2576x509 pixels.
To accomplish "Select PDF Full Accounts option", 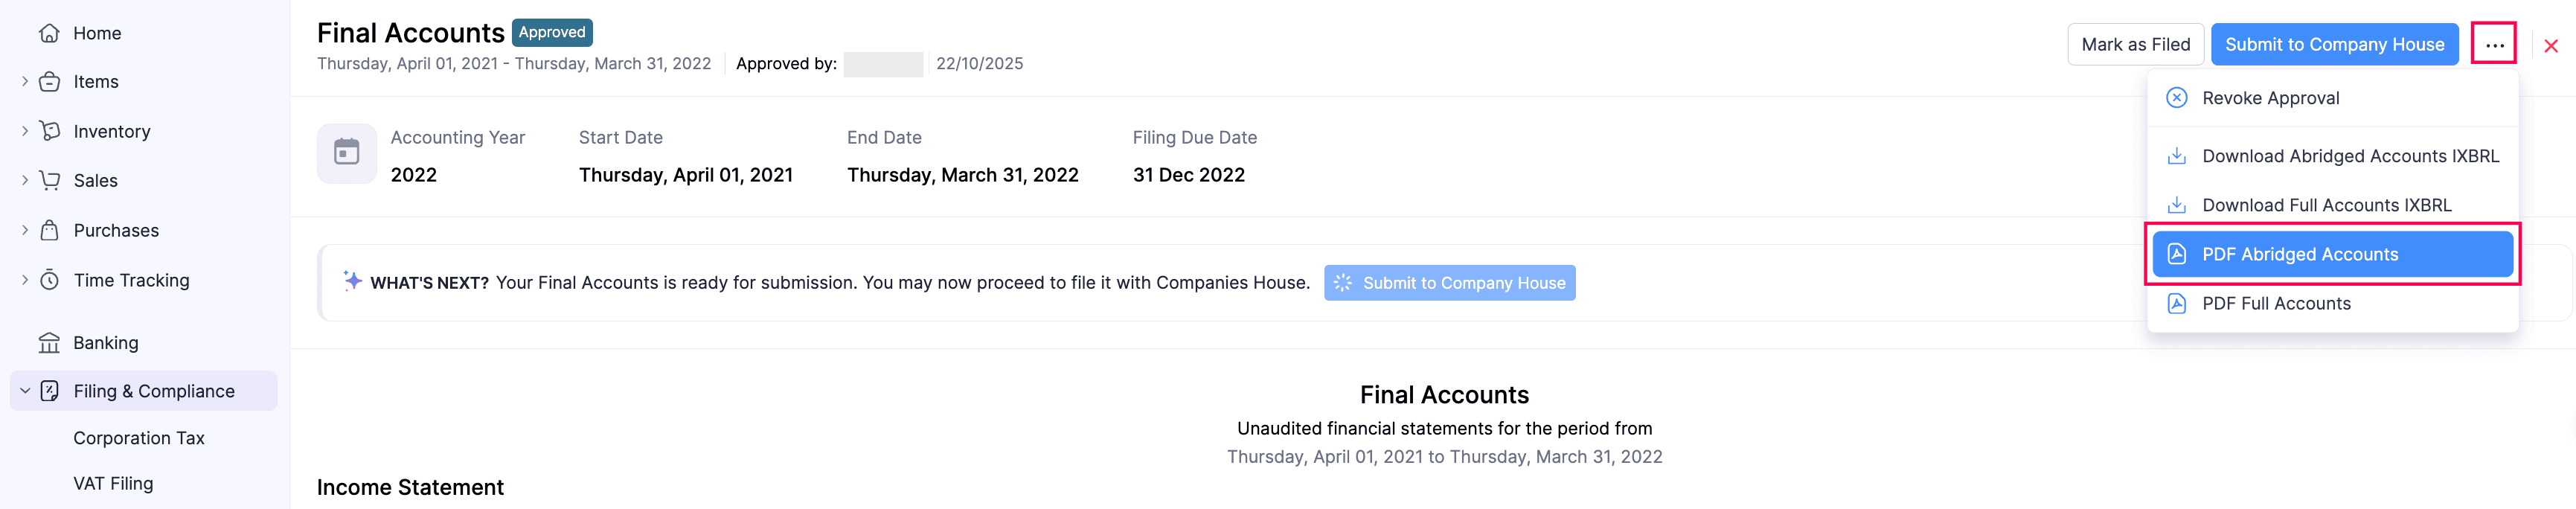I will [x=2276, y=303].
